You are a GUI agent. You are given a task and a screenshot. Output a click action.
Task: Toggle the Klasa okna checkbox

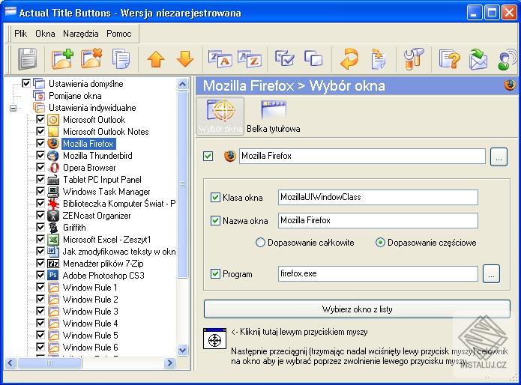click(x=216, y=198)
